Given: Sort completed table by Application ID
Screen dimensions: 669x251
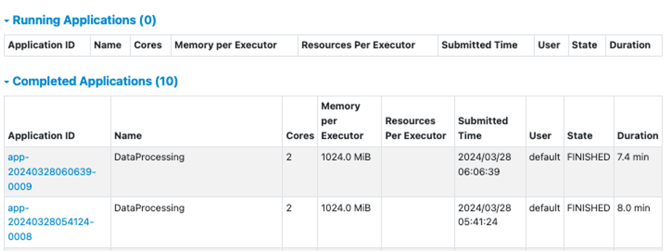Looking at the screenshot, I should [x=41, y=136].
